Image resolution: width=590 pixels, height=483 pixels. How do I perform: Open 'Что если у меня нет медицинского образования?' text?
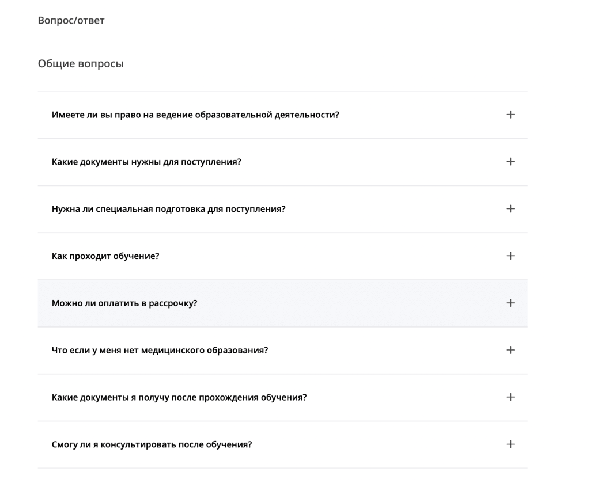[x=160, y=351]
